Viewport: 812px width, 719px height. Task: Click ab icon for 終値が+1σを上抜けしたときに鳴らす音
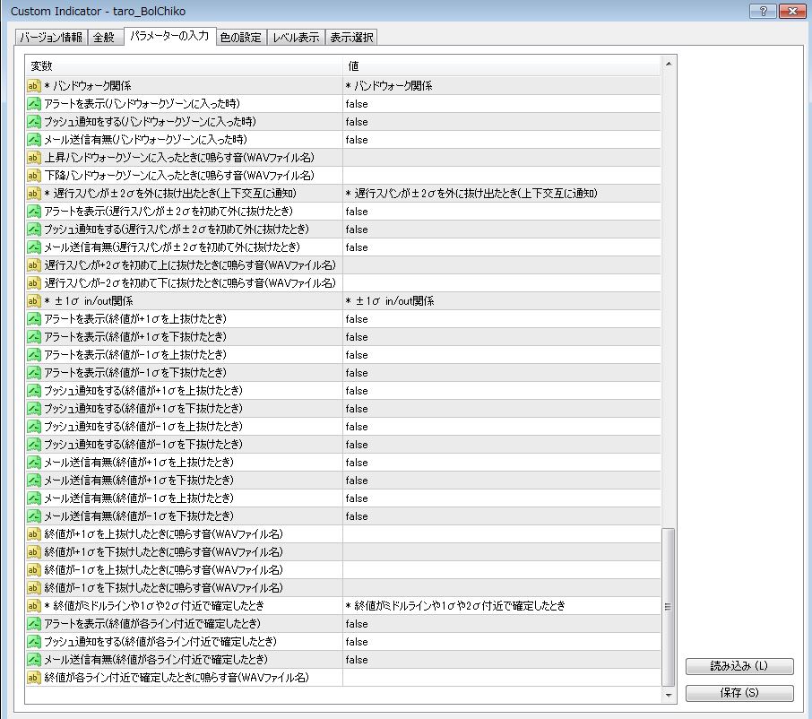point(34,534)
